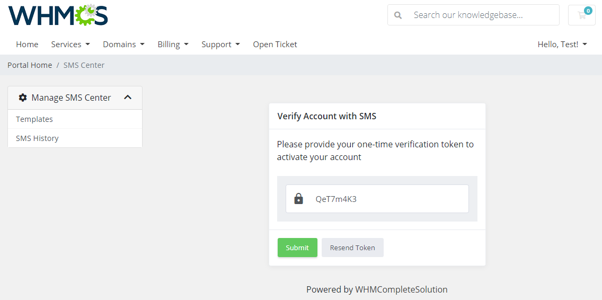602x300 pixels.
Task: Open SMS History in the sidebar
Action: (37, 138)
